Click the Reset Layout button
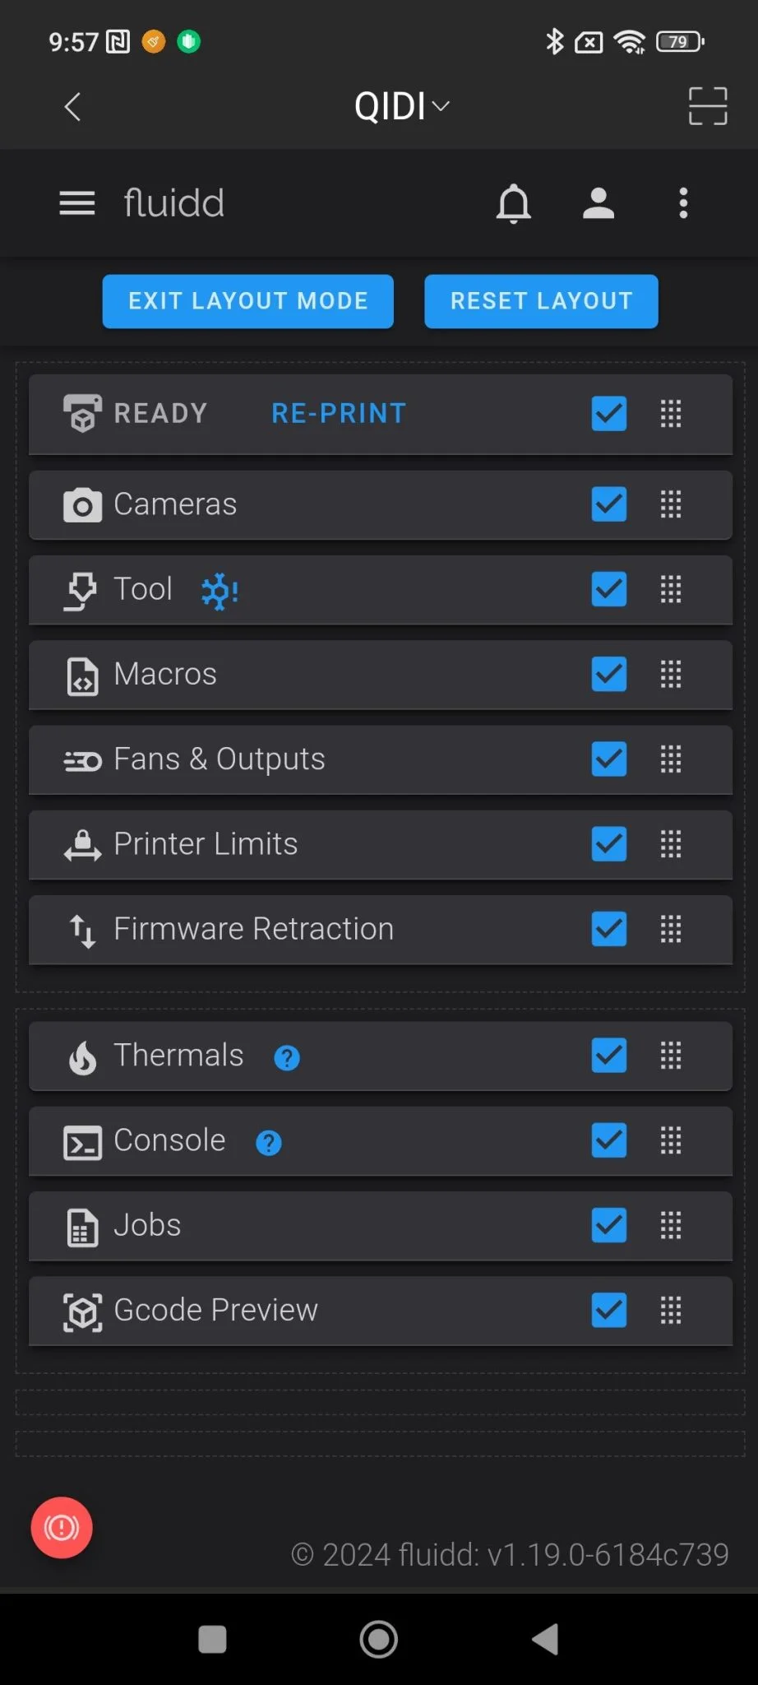The width and height of the screenshot is (758, 1685). [x=541, y=301]
